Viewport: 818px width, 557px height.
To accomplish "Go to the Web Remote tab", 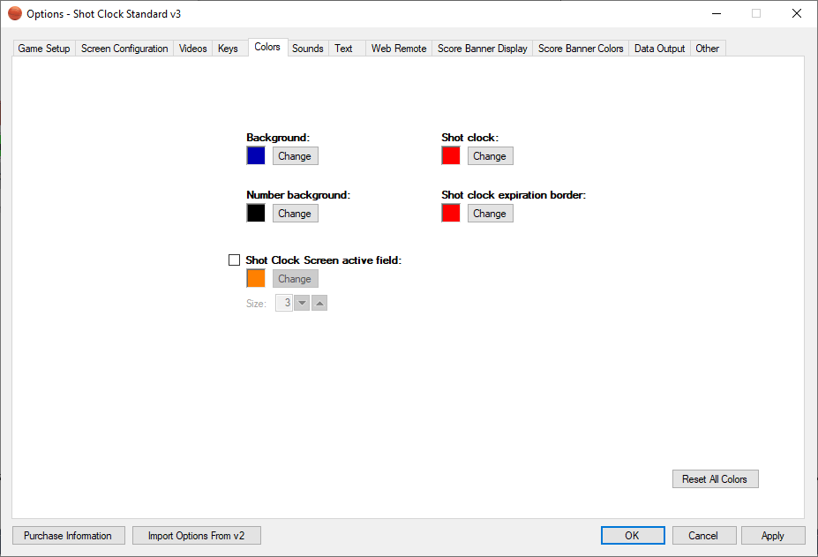I will tap(399, 49).
